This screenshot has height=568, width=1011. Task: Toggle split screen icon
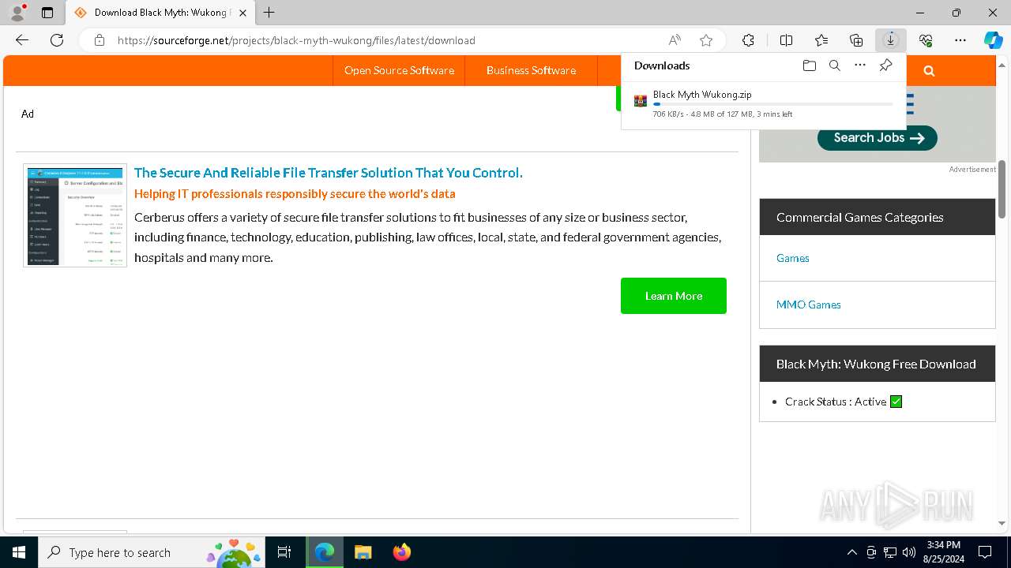pyautogui.click(x=786, y=40)
